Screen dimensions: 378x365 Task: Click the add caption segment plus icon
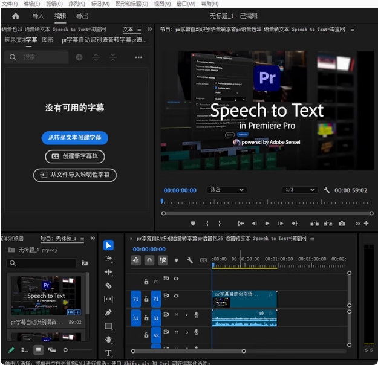[79, 57]
